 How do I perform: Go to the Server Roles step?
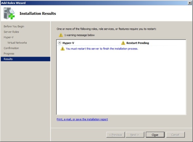pyautogui.click(x=11, y=32)
